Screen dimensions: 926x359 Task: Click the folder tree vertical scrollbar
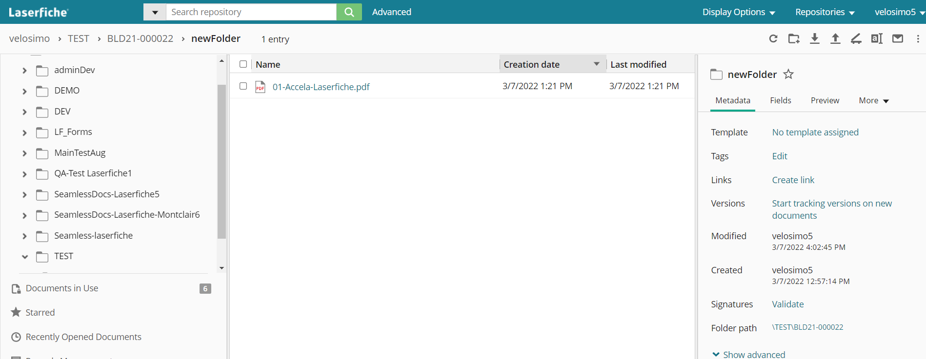pos(221,161)
